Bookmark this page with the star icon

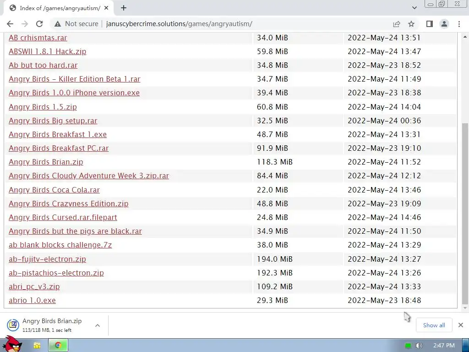[x=411, y=24]
